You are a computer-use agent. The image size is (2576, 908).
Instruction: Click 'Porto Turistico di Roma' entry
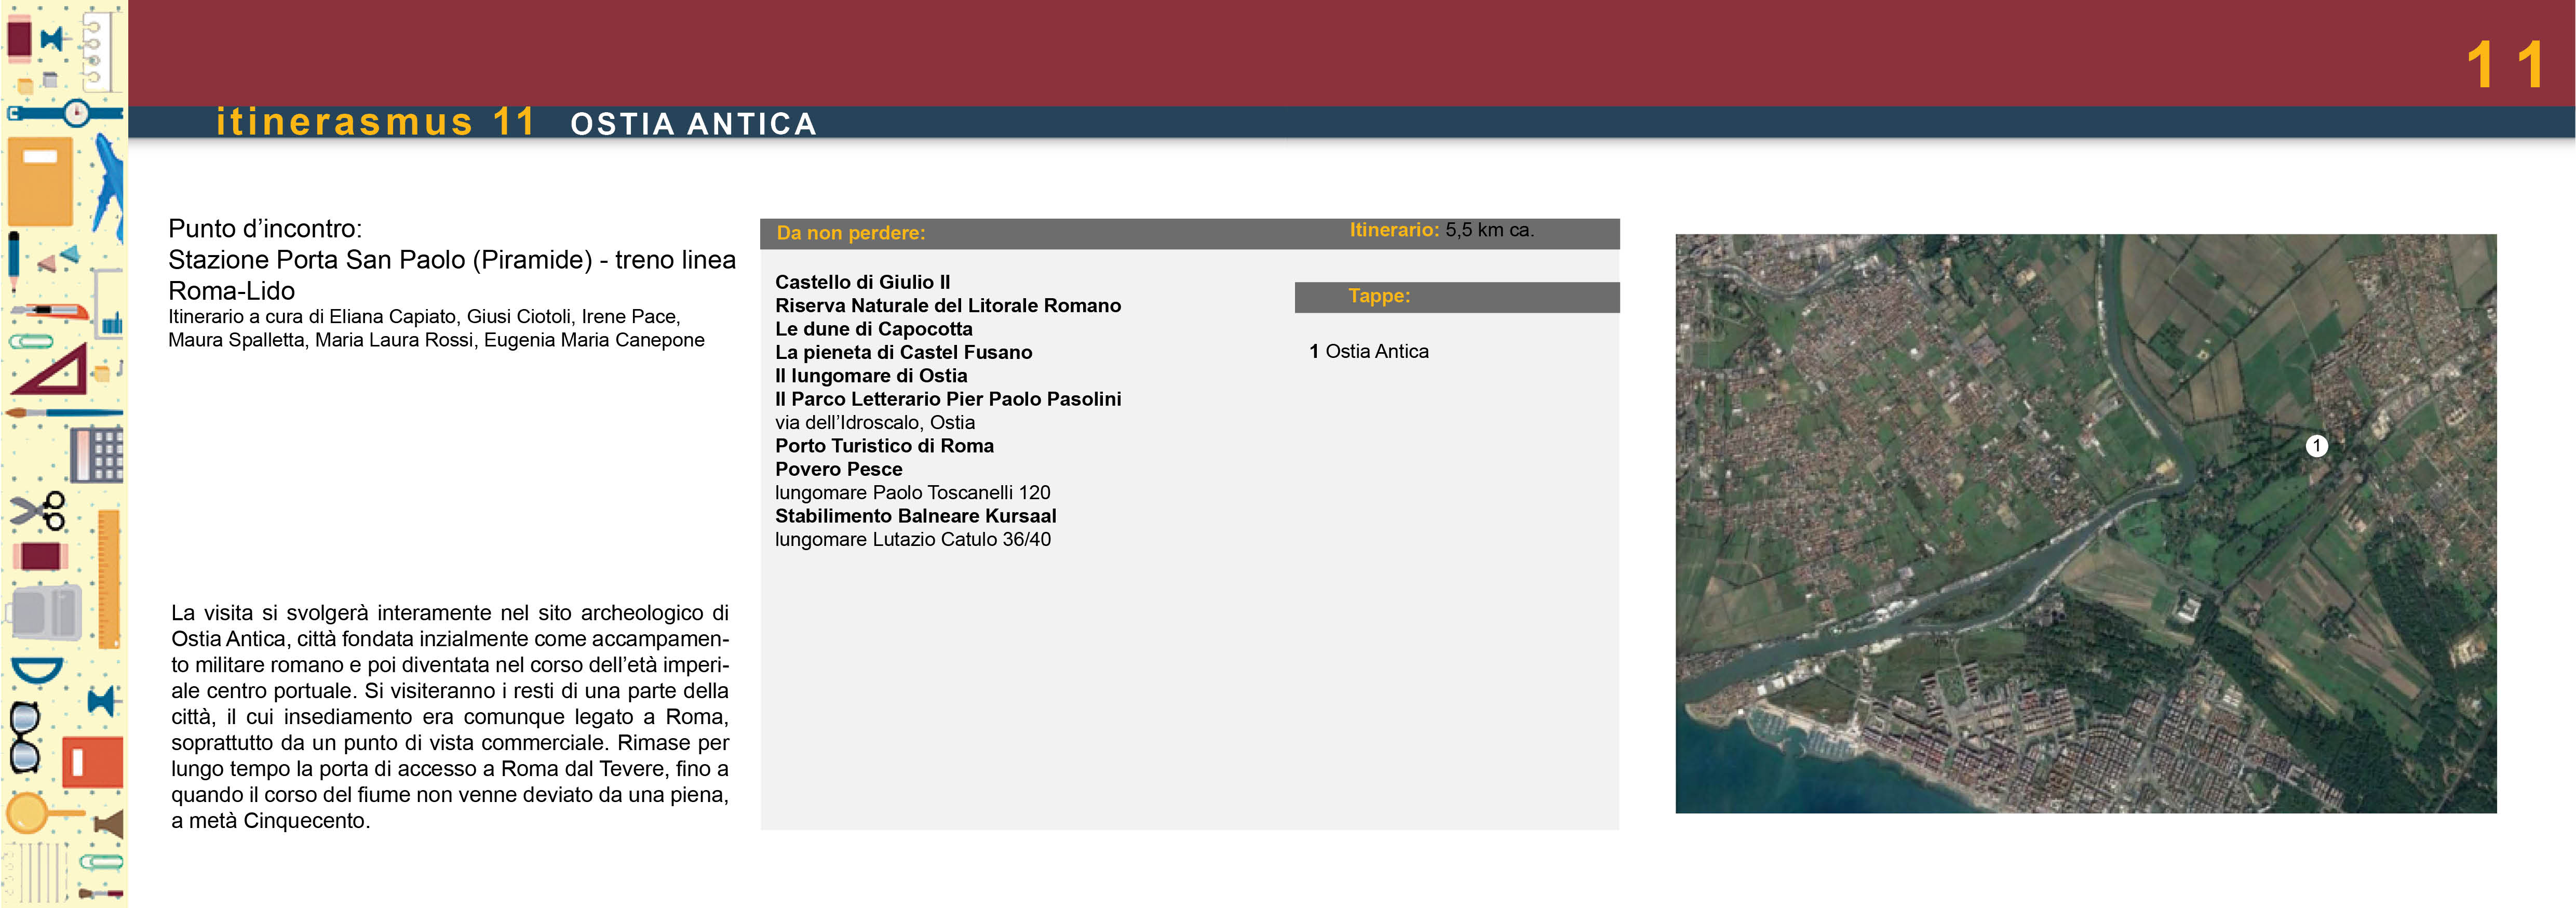click(884, 446)
